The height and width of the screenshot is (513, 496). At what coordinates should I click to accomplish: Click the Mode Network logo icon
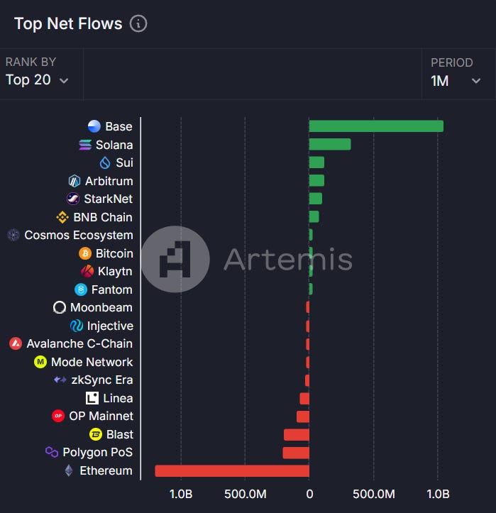(x=40, y=362)
